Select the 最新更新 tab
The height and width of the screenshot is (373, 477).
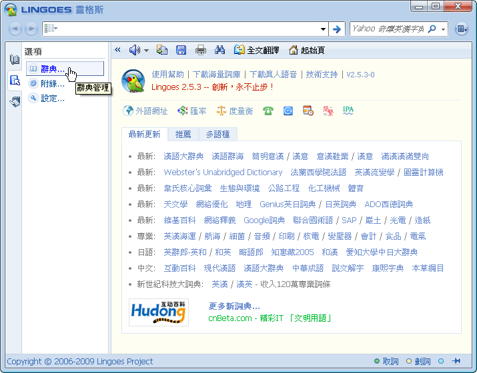tap(145, 135)
